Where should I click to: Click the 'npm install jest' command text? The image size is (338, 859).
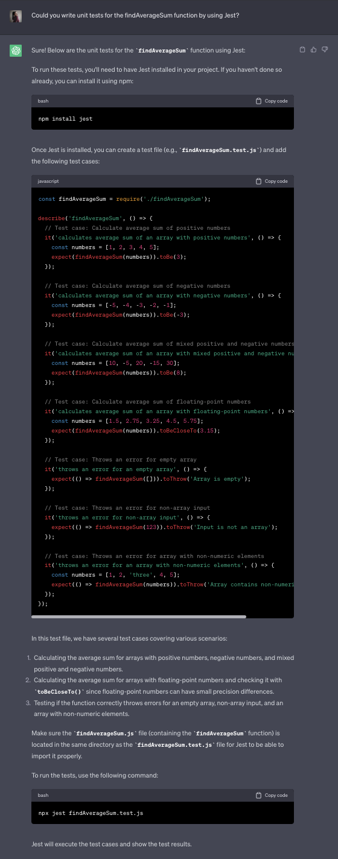(65, 119)
